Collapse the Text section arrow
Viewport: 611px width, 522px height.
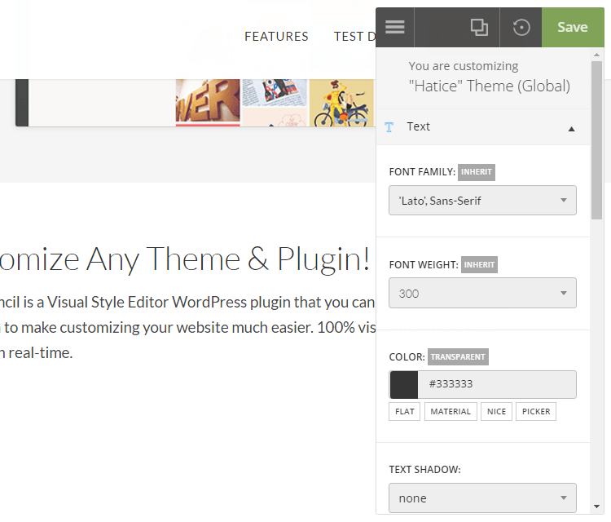coord(571,129)
